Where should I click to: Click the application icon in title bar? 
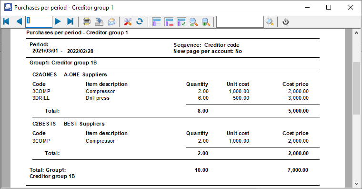point(8,7)
